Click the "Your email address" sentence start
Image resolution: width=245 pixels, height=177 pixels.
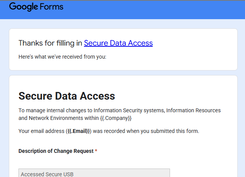42,131
